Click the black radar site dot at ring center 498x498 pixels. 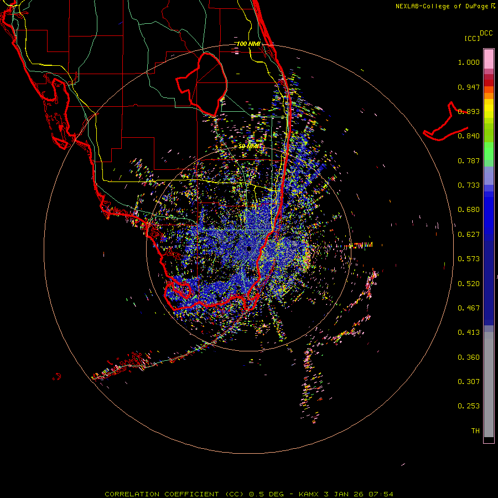click(249, 248)
